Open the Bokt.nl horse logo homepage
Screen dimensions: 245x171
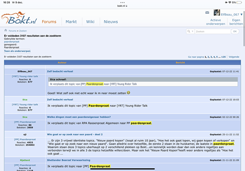point(19,18)
